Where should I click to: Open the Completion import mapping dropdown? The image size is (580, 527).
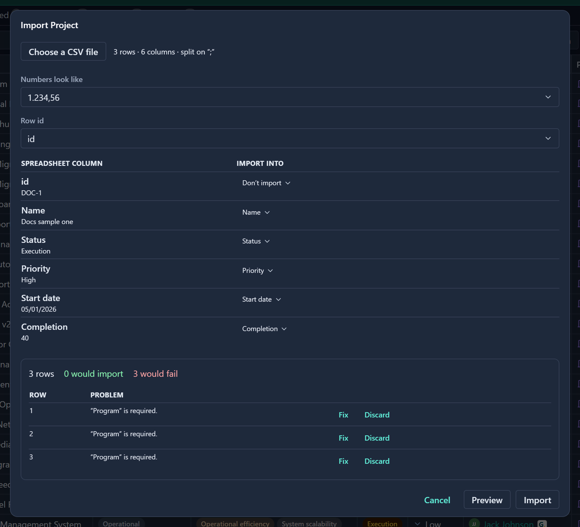click(264, 329)
